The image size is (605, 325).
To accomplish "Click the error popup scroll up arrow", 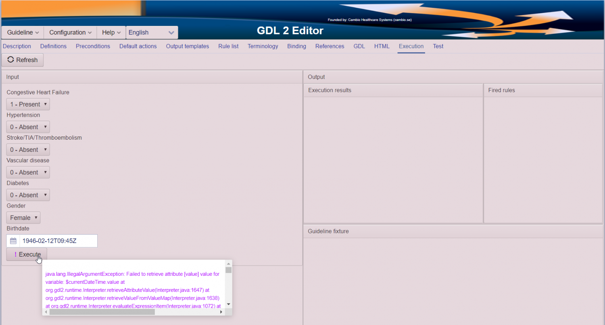I will pyautogui.click(x=229, y=263).
